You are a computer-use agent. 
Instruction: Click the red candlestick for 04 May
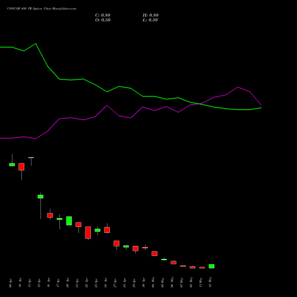(154, 254)
